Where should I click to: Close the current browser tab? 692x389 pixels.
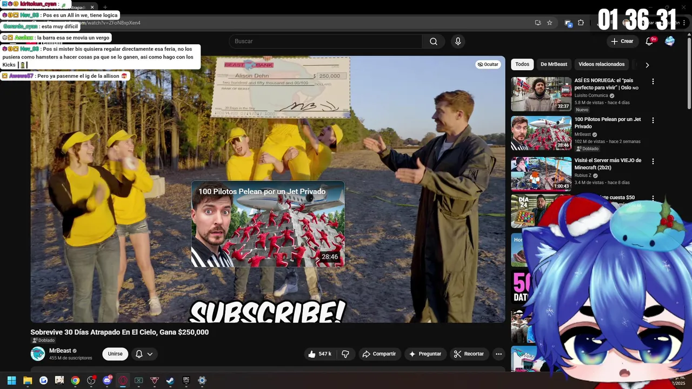click(x=92, y=8)
